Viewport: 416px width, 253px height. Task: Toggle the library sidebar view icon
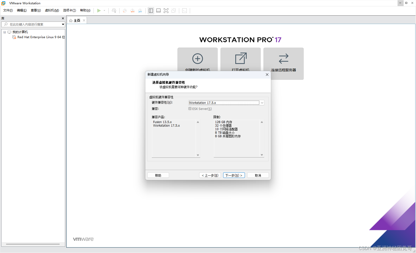coord(151,11)
